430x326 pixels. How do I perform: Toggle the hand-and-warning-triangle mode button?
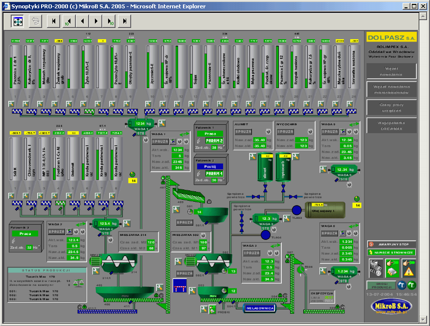[409, 268]
